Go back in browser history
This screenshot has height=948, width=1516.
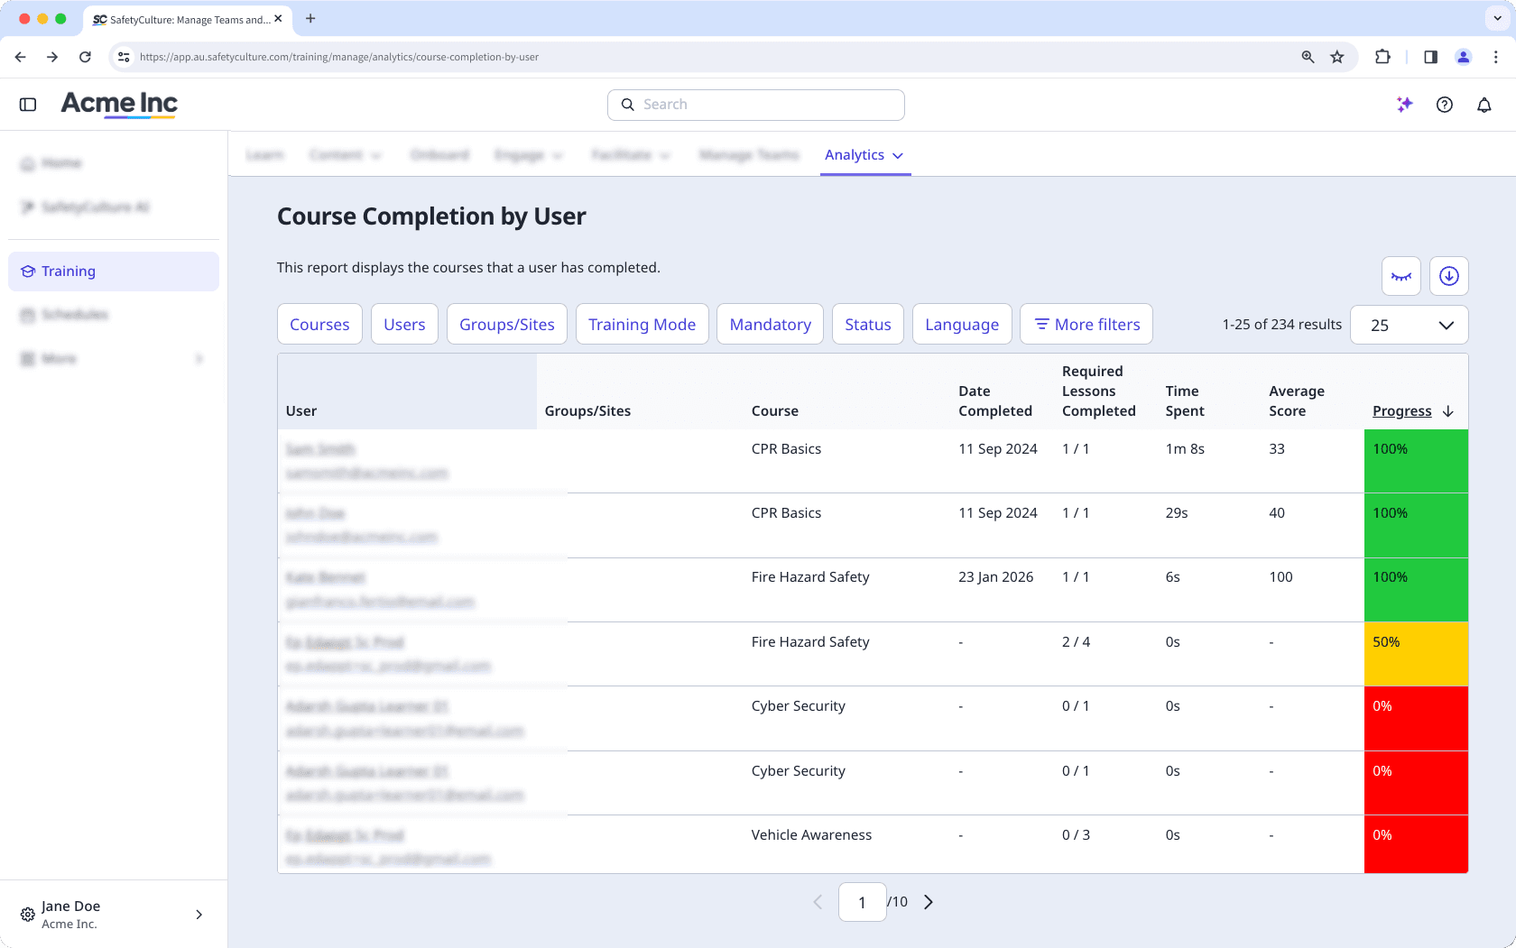pos(20,57)
